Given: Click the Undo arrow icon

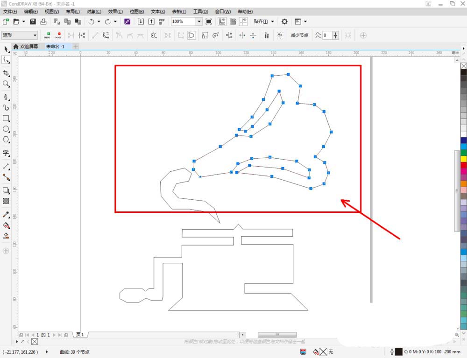Looking at the screenshot, I should [x=92, y=21].
